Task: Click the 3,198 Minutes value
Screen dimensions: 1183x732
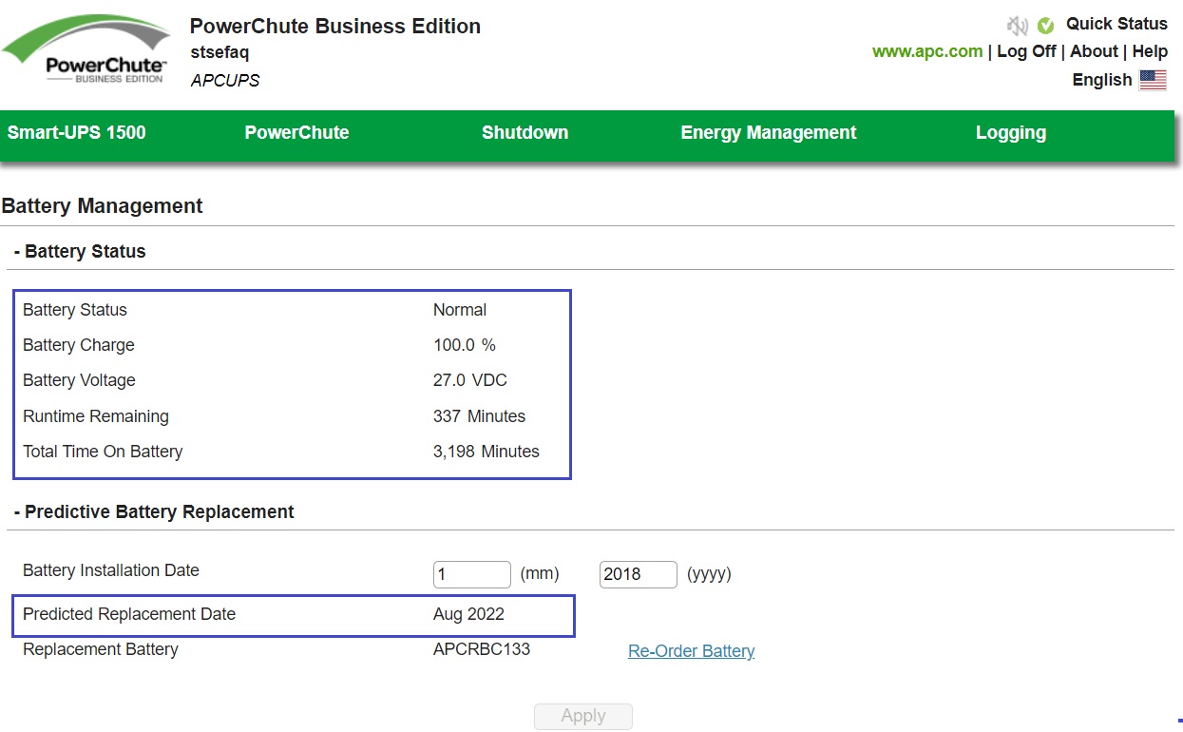Action: pos(487,452)
